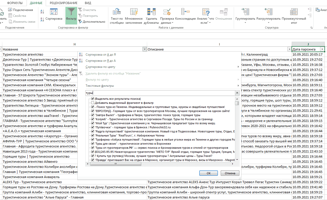
Task: Select column J header
Action: tap(308, 44)
